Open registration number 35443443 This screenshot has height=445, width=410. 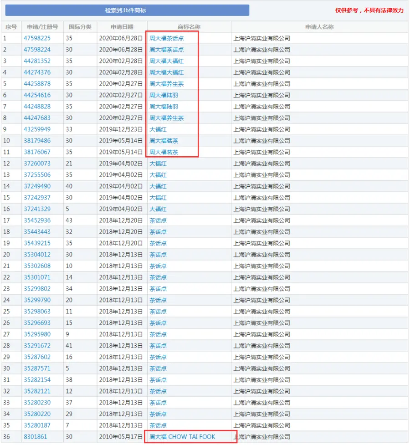click(x=37, y=231)
